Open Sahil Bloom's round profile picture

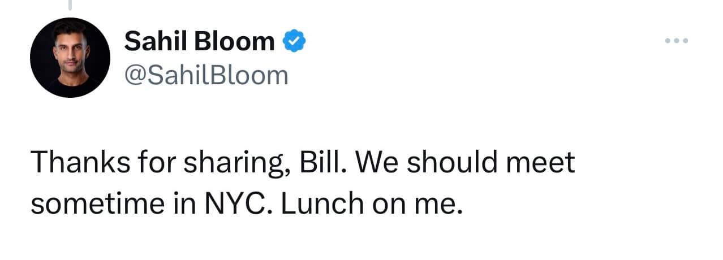pos(70,58)
